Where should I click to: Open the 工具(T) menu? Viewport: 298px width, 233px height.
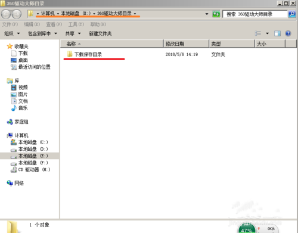tap(76, 24)
